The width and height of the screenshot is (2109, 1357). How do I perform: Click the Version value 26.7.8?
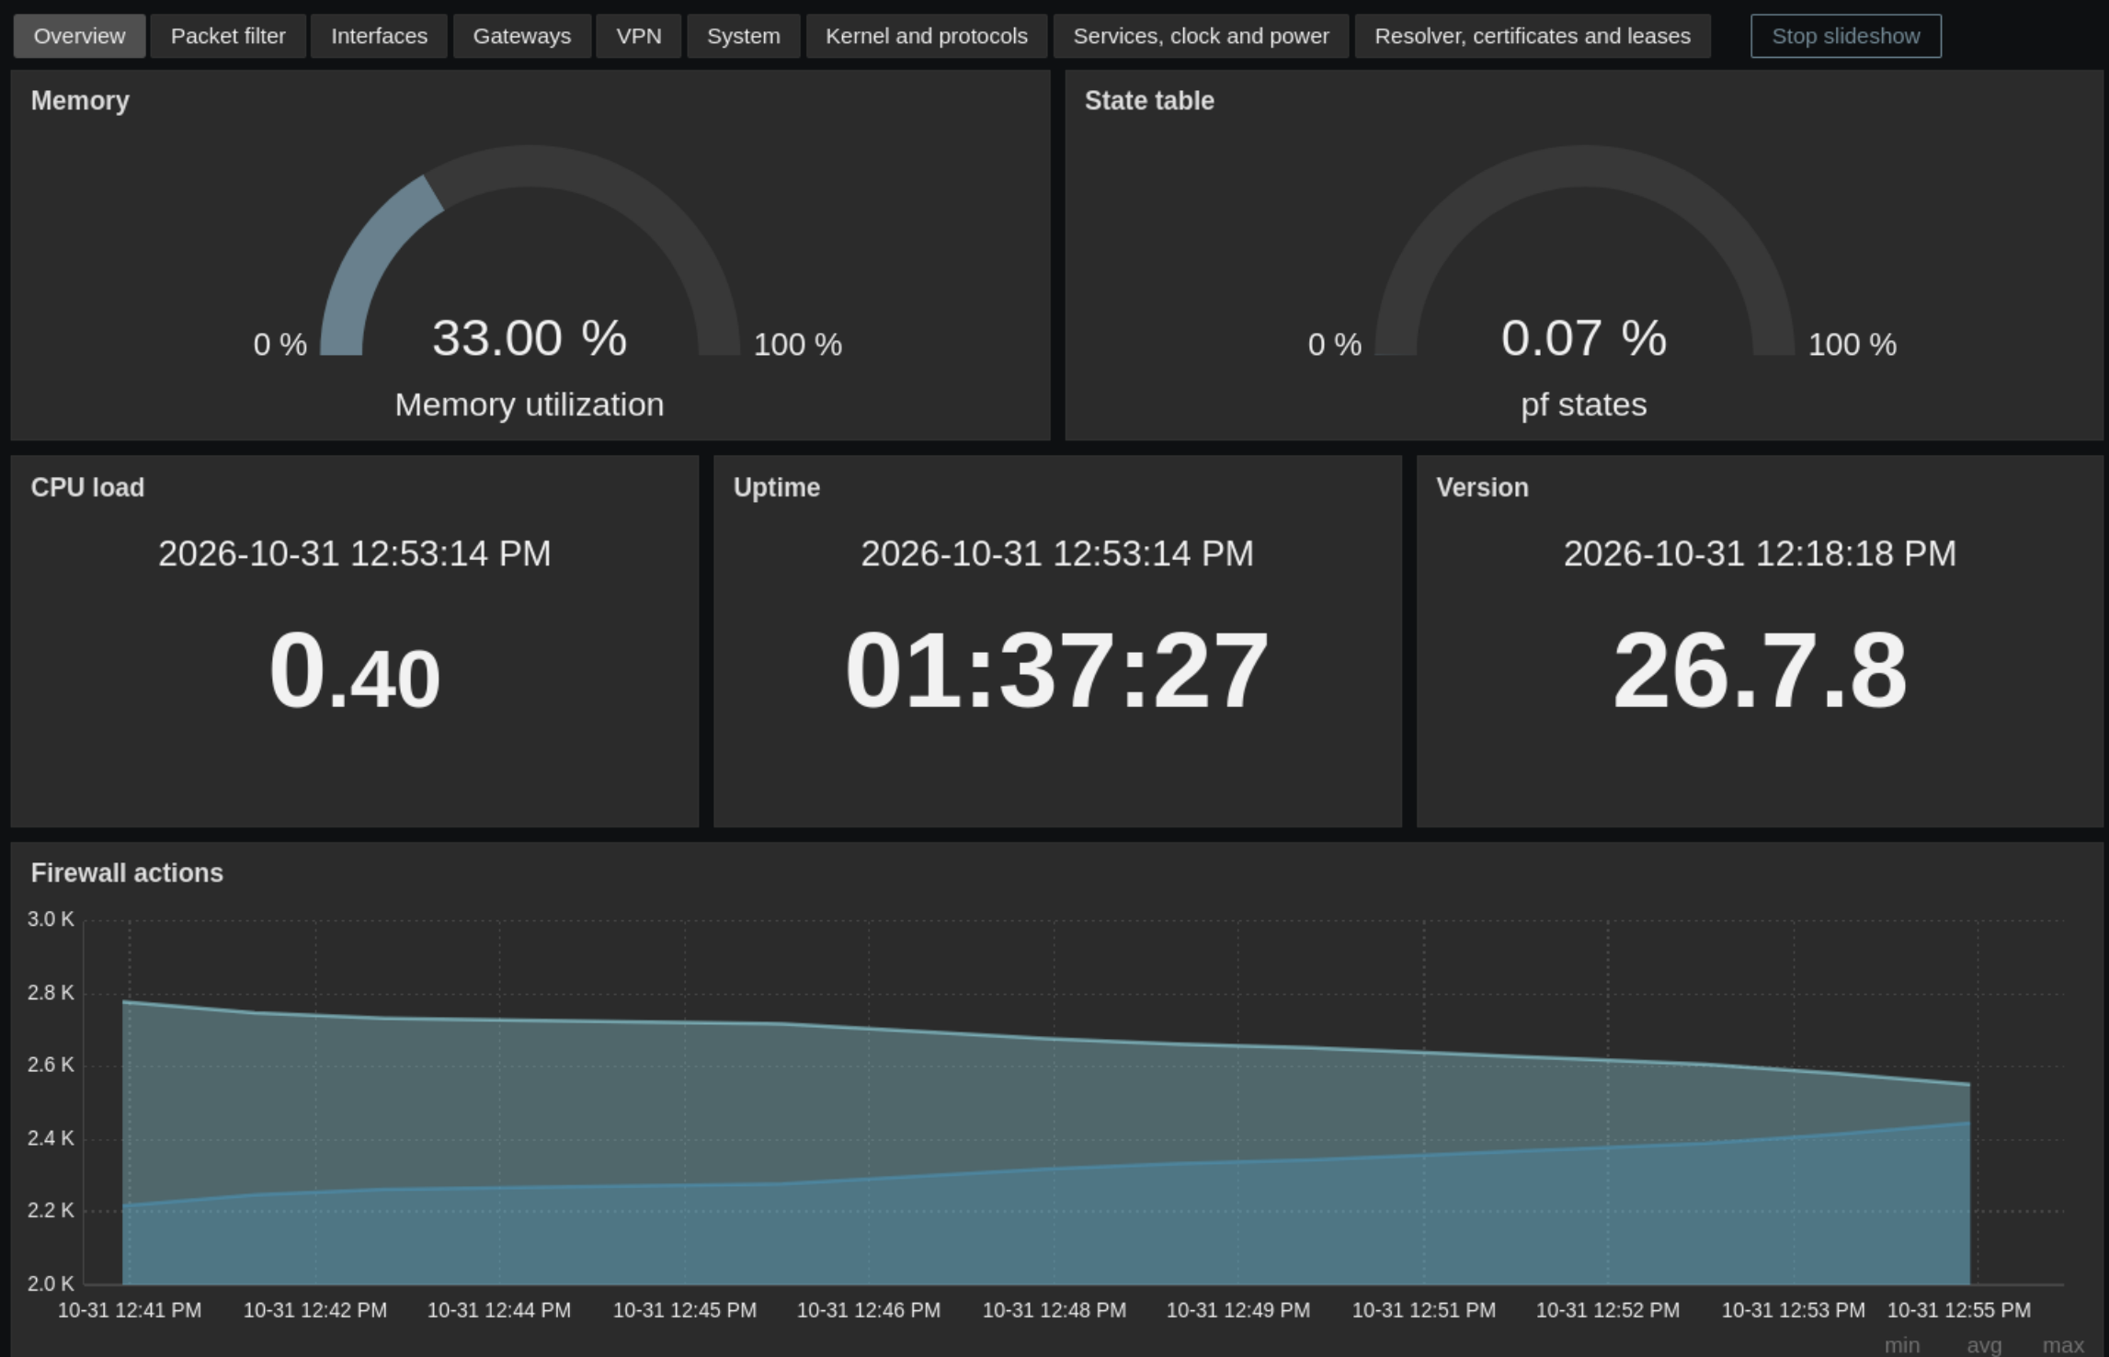pyautogui.click(x=1760, y=670)
